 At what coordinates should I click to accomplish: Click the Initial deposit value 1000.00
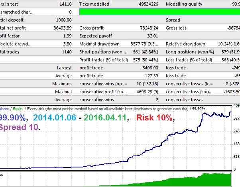click(62, 20)
